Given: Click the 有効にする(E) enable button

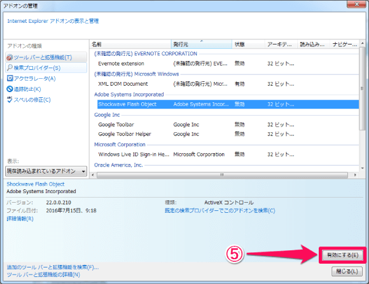Looking at the screenshot, I should click(x=342, y=255).
